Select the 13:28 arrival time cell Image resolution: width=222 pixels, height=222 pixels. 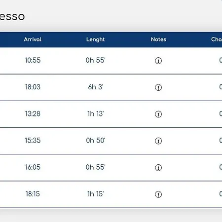point(33,113)
